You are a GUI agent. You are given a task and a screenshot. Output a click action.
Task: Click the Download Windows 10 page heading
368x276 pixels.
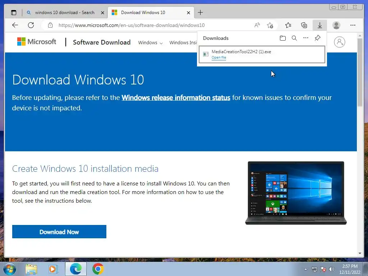[x=78, y=80]
